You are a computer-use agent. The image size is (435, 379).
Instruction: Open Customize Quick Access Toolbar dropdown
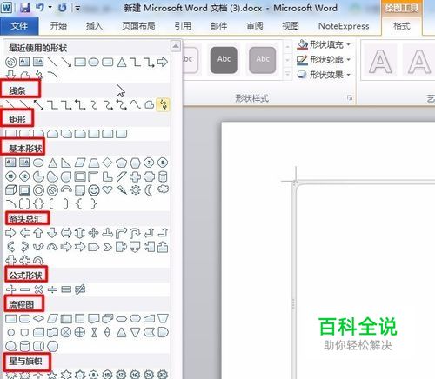(x=77, y=9)
